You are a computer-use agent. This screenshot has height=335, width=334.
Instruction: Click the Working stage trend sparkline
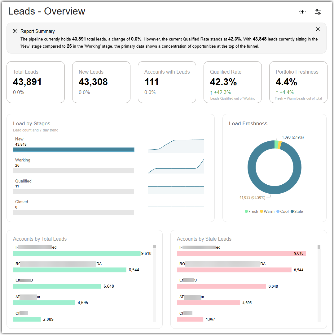point(176,166)
